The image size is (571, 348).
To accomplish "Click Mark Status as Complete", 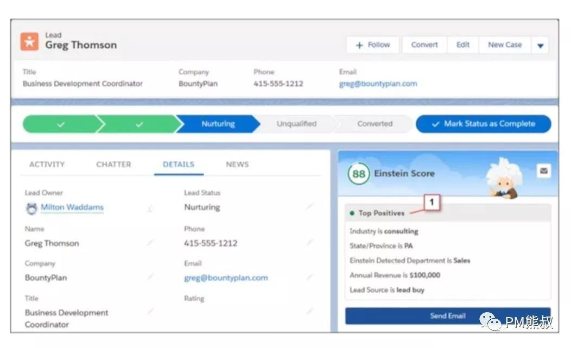I will (483, 124).
